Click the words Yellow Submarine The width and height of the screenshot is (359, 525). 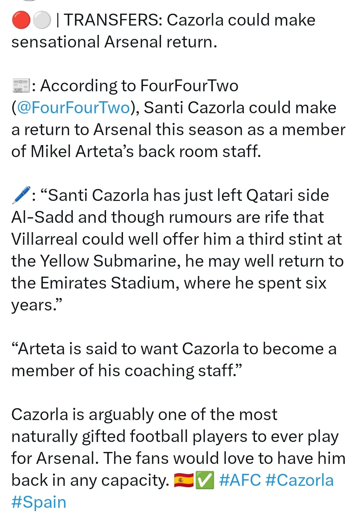click(x=110, y=261)
